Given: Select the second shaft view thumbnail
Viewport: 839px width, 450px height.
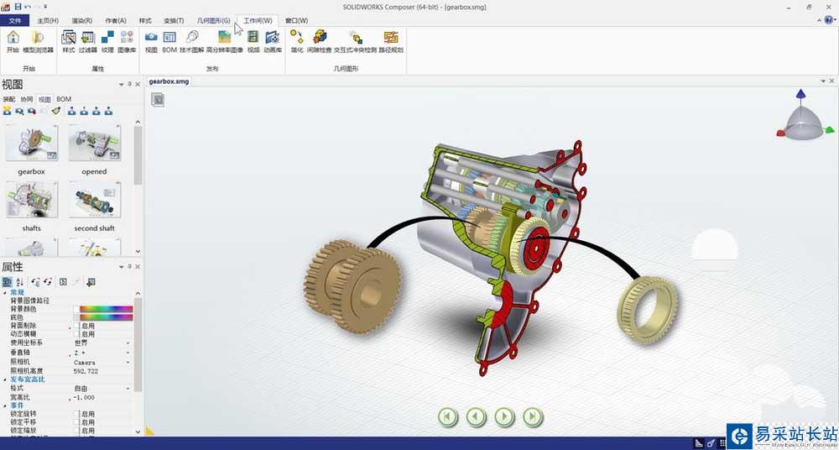Looking at the screenshot, I should click(95, 200).
